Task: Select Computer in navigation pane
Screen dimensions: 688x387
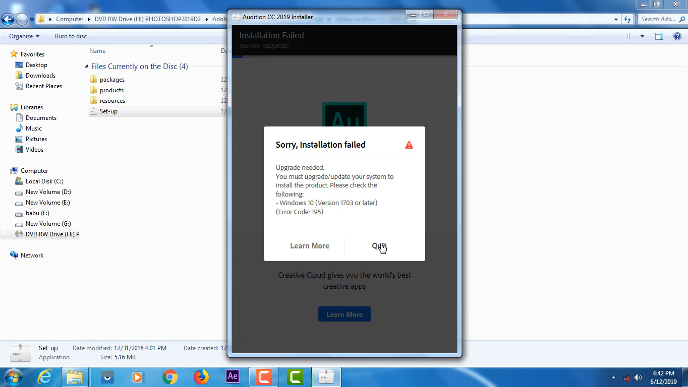Action: pyautogui.click(x=34, y=171)
